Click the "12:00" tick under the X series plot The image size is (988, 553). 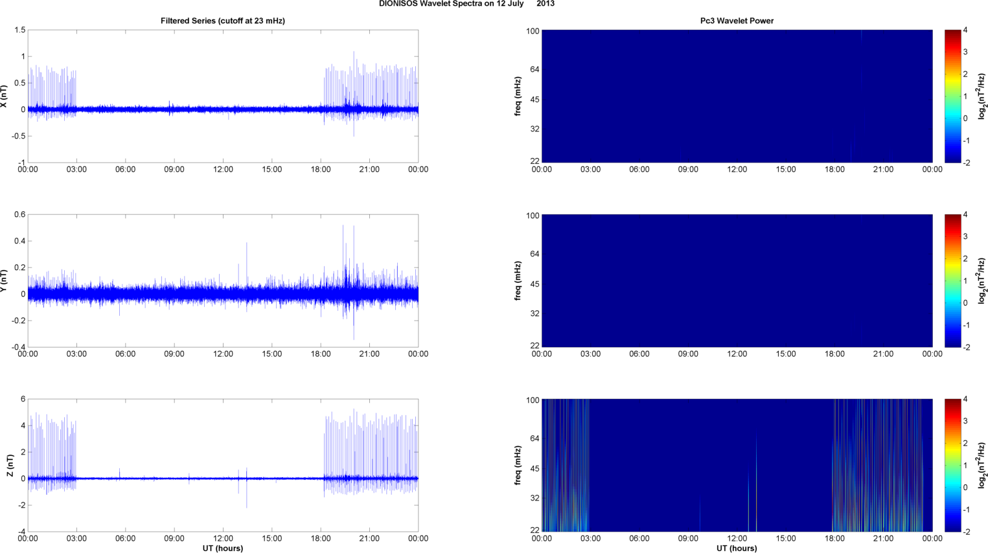[x=223, y=170]
